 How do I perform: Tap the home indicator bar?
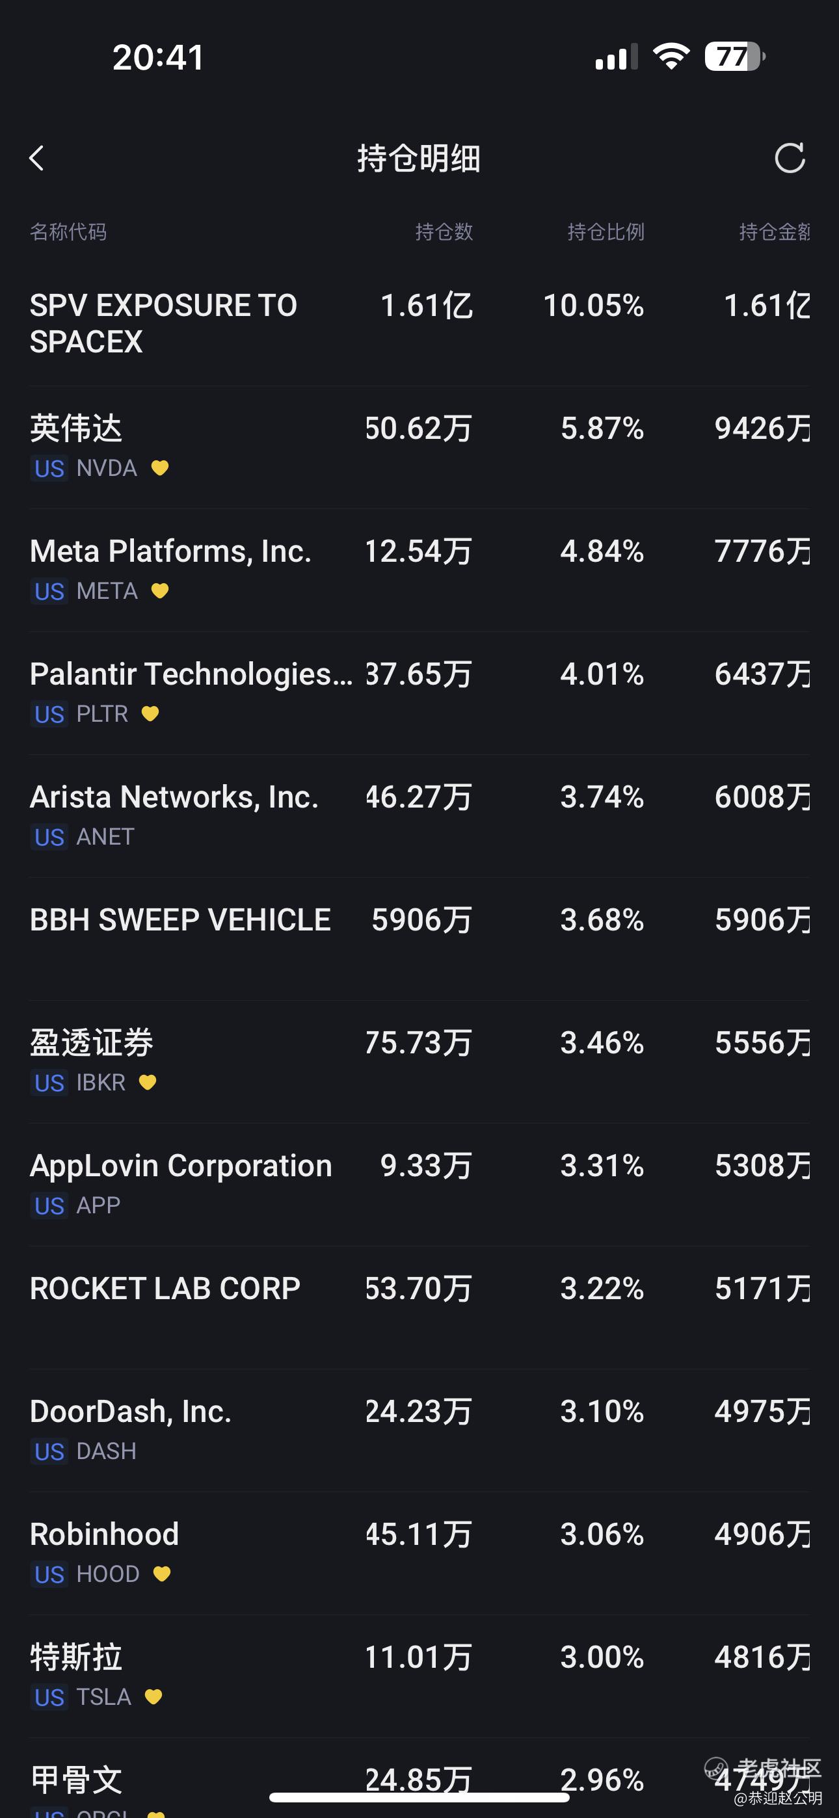tap(419, 1797)
